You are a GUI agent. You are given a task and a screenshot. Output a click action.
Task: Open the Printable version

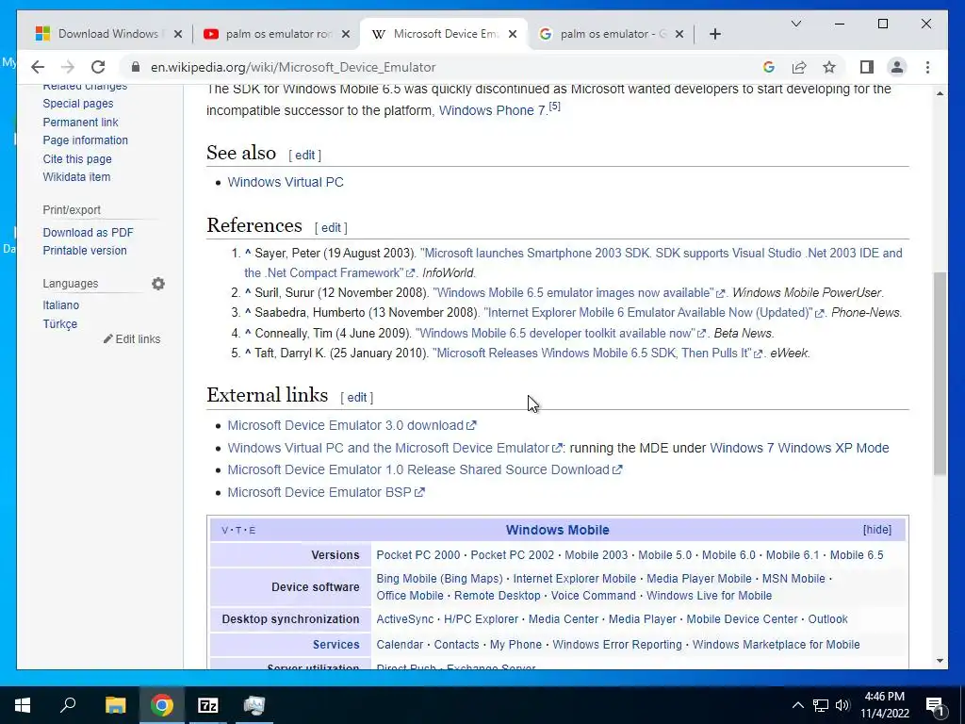pyautogui.click(x=85, y=251)
